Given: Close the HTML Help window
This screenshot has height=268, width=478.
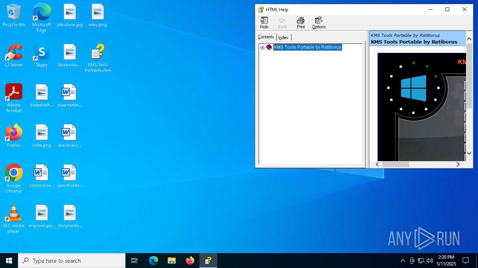Looking at the screenshot, I should point(465,10).
